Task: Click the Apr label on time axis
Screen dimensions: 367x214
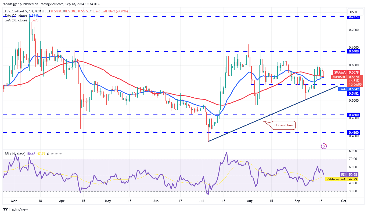Action: coord(62,201)
